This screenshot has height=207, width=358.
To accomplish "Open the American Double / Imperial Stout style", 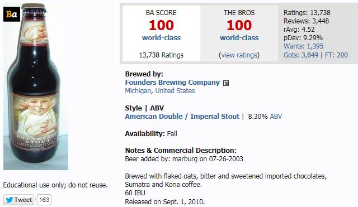I will pos(182,117).
